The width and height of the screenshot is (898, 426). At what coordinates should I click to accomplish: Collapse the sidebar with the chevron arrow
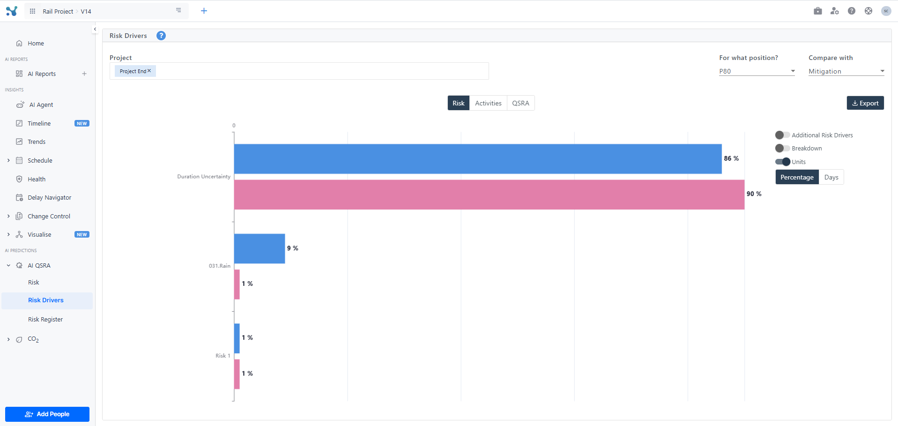pos(95,29)
